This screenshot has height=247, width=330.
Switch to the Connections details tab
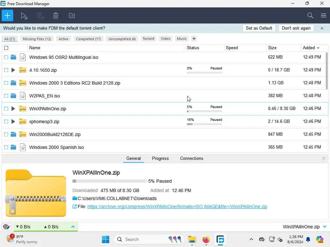[191, 158]
